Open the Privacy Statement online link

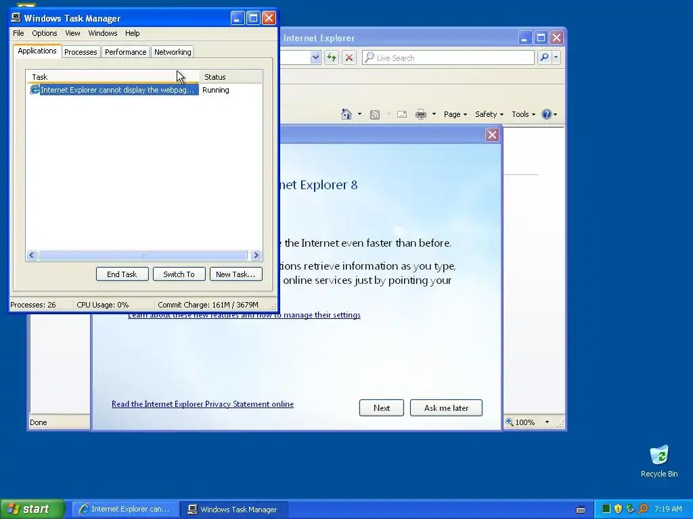202,404
